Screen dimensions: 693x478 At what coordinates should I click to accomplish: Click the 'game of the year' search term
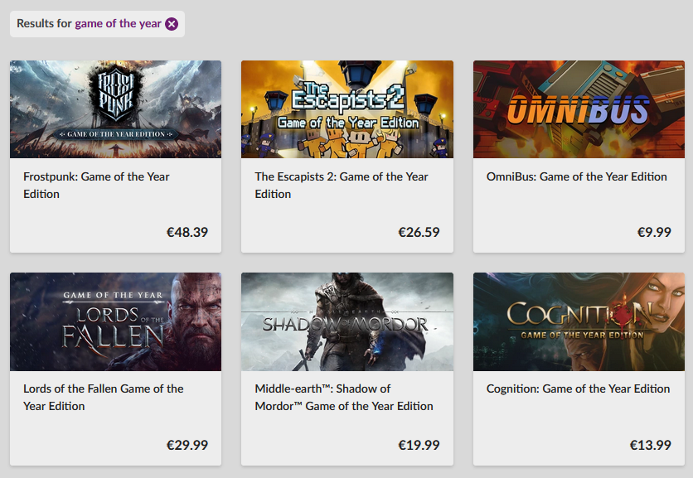click(118, 24)
